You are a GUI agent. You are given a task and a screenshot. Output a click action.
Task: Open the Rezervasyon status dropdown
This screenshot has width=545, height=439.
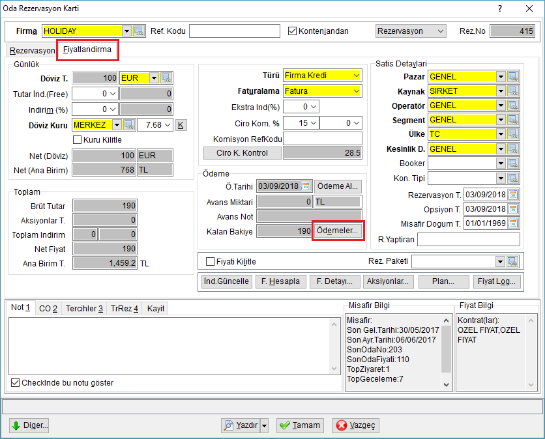coord(441,31)
